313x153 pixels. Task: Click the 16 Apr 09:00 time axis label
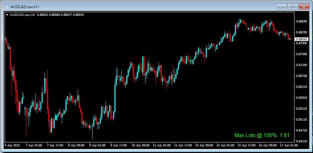(267, 145)
